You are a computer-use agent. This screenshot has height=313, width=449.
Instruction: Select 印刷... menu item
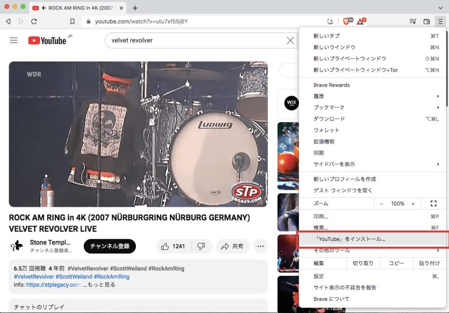pyautogui.click(x=372, y=217)
